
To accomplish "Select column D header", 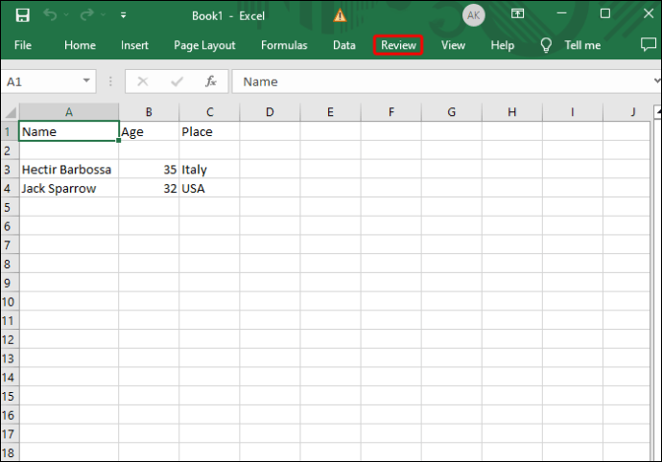I will point(270,112).
